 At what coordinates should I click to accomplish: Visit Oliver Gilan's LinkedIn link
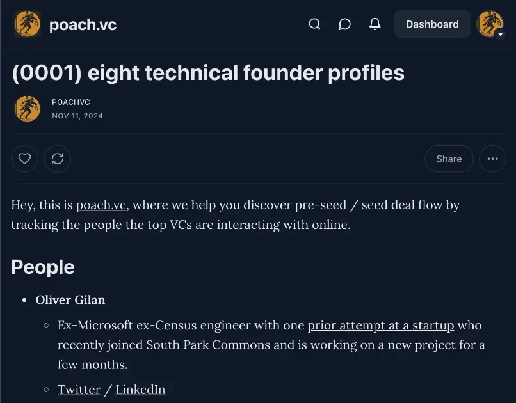click(140, 389)
